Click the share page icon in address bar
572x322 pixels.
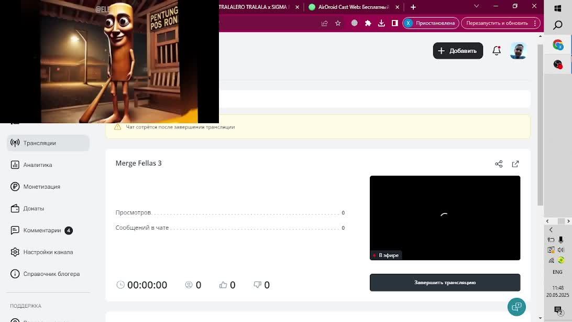[324, 23]
